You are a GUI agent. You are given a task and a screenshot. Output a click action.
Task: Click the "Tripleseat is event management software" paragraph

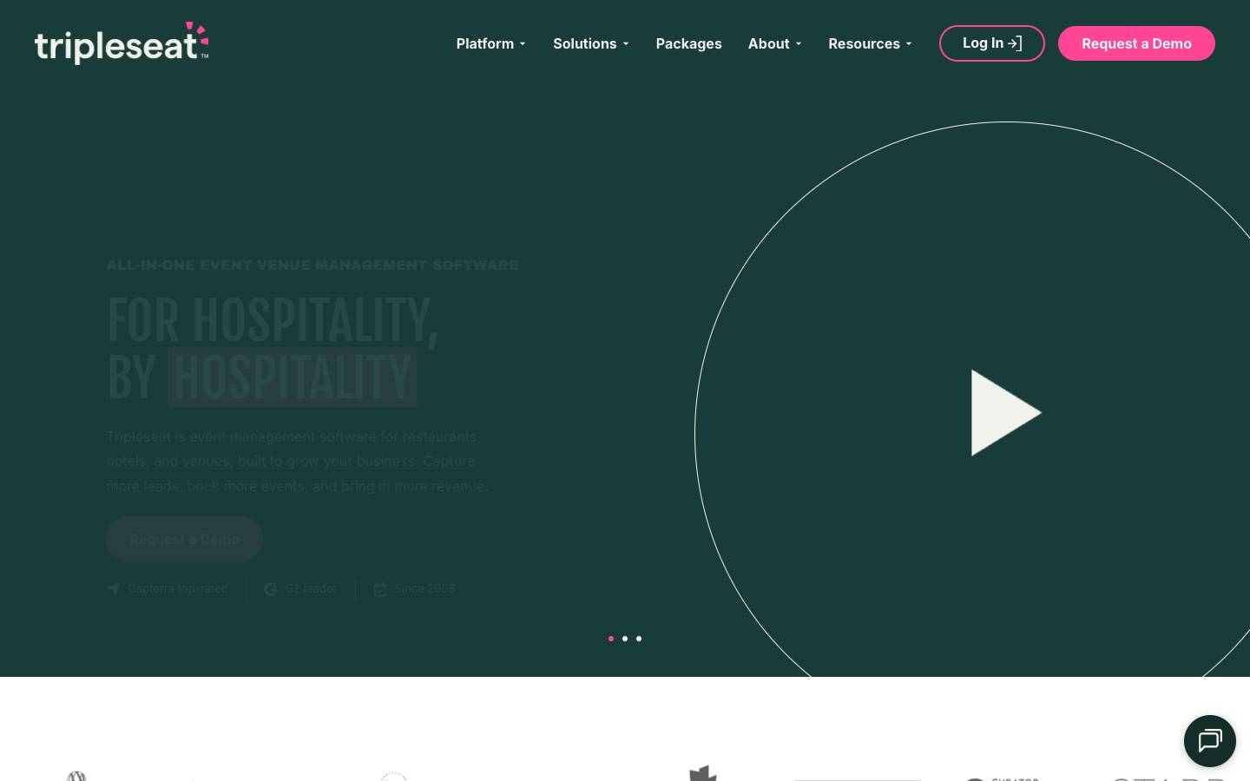pyautogui.click(x=298, y=461)
